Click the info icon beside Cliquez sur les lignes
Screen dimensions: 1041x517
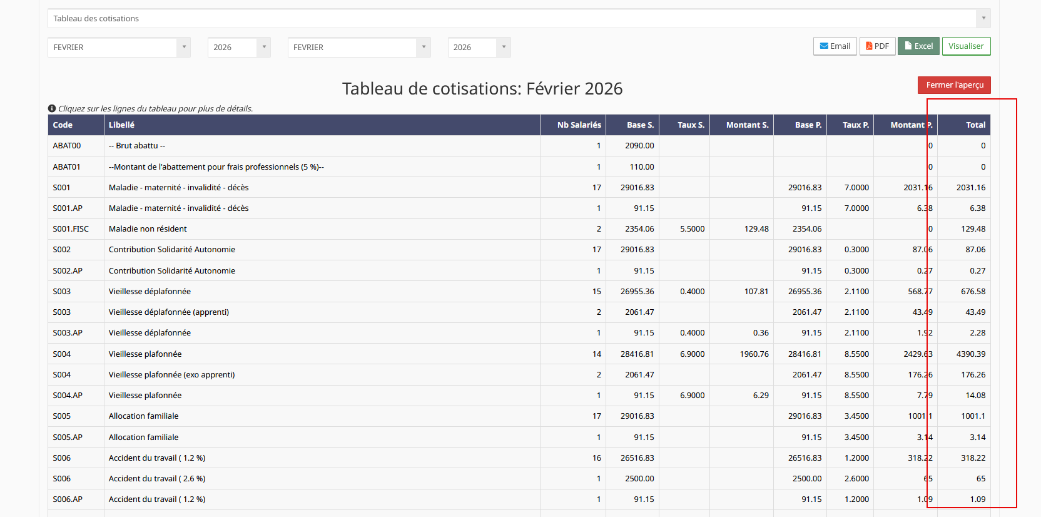click(x=52, y=108)
